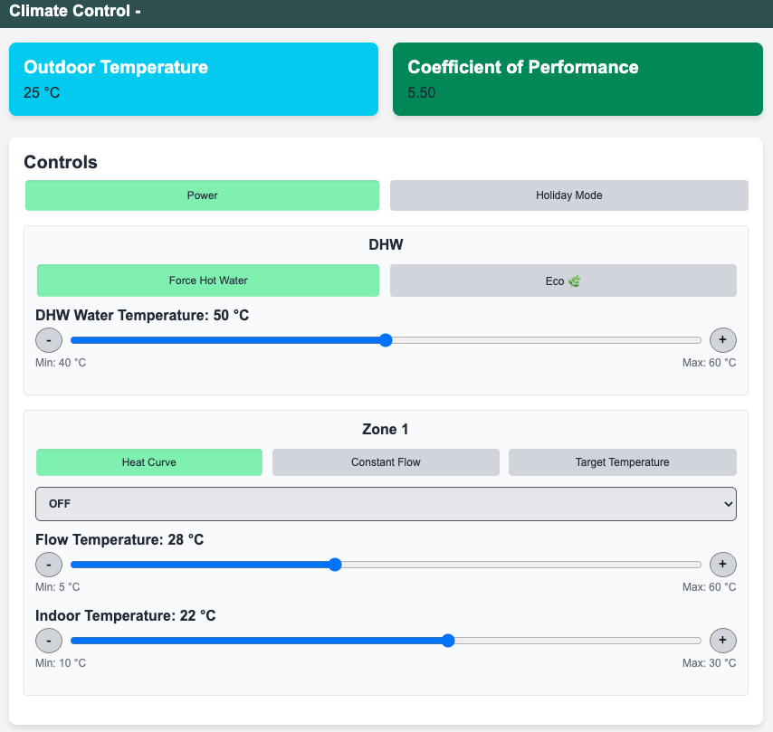Click the Flow Temperature slider thumb
This screenshot has width=773, height=732.
335,565
